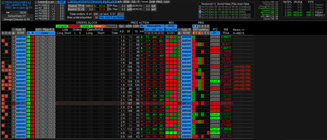Open the DefaultDash,H1 selector
Screen dimensions: 327x140
coord(17,16)
